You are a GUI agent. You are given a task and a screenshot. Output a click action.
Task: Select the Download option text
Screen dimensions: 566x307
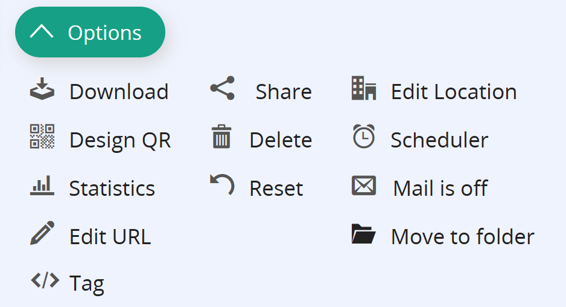(x=119, y=92)
